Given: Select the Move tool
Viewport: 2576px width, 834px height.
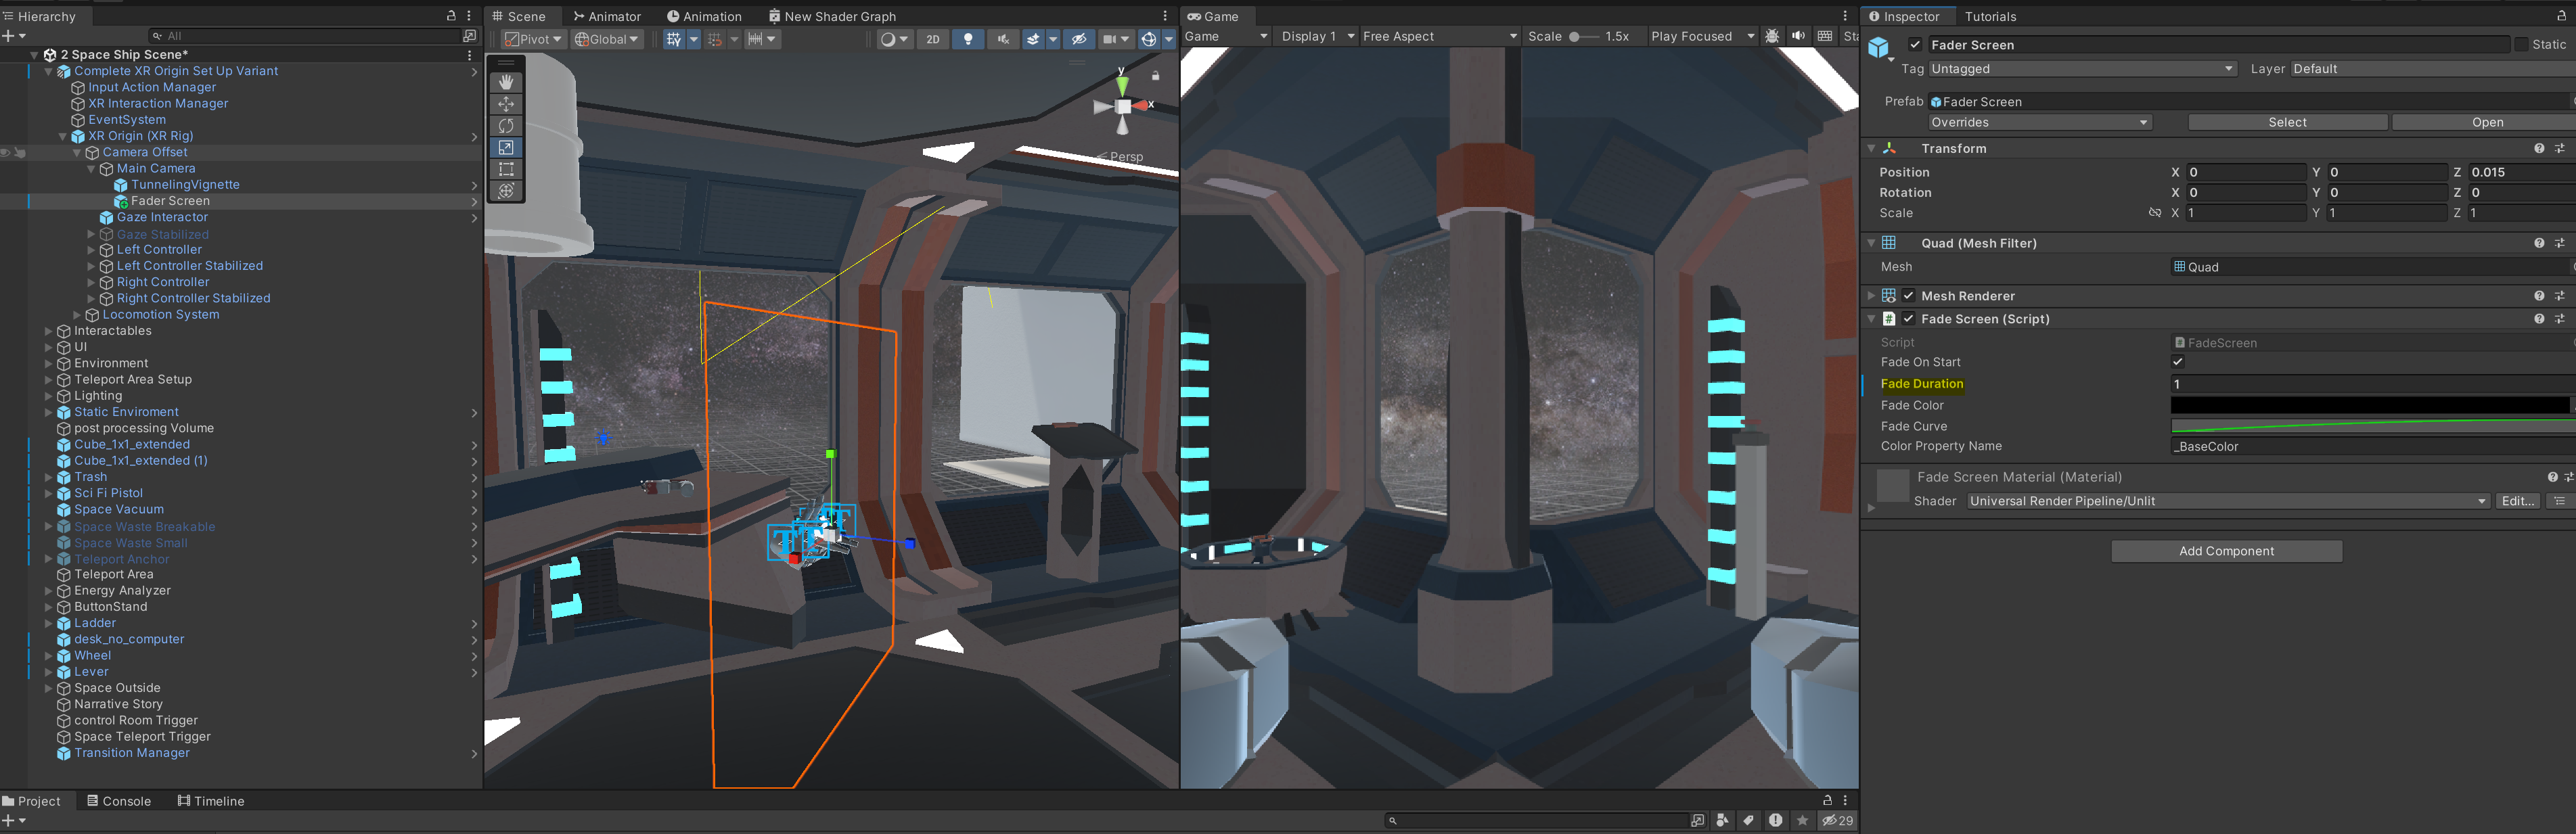Looking at the screenshot, I should pyautogui.click(x=506, y=104).
